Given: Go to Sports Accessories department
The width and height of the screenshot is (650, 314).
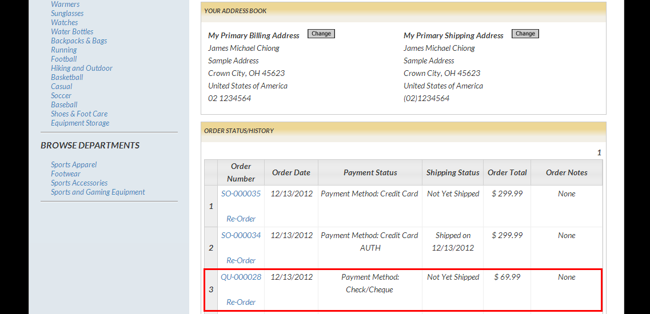Looking at the screenshot, I should tap(79, 183).
